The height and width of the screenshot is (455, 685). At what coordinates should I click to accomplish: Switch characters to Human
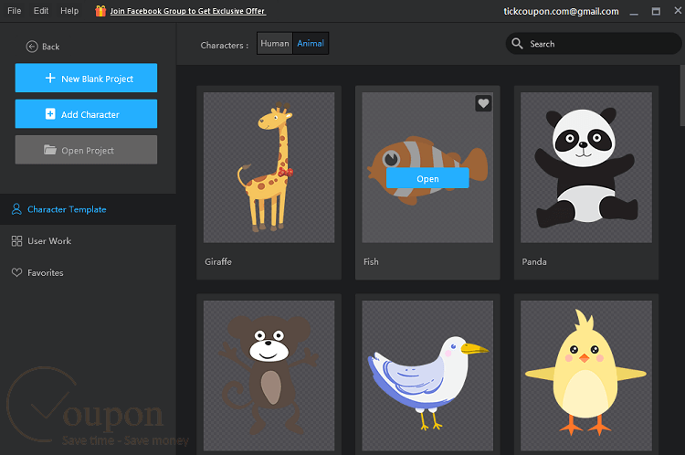(275, 43)
